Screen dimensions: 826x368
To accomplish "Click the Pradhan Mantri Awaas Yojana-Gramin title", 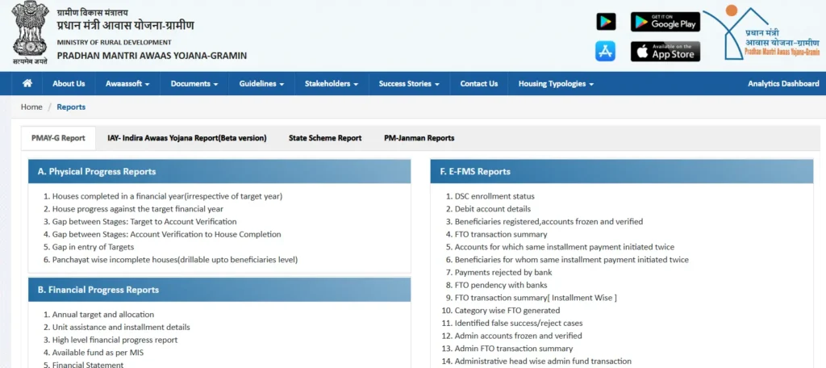I will pyautogui.click(x=152, y=56).
